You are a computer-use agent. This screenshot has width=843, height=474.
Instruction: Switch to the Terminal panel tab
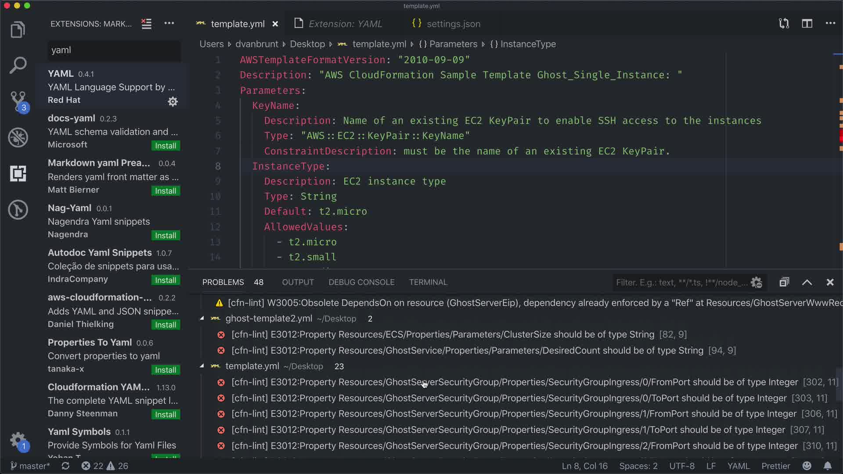tap(428, 282)
